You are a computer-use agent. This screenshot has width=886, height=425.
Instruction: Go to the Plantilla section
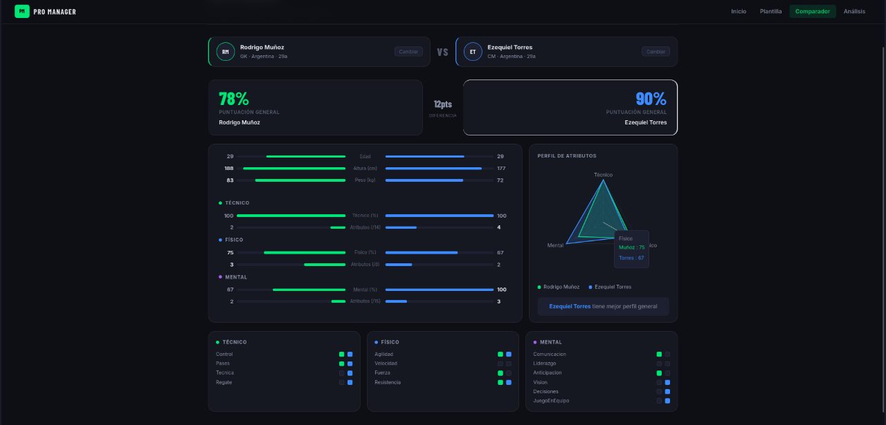tap(770, 11)
